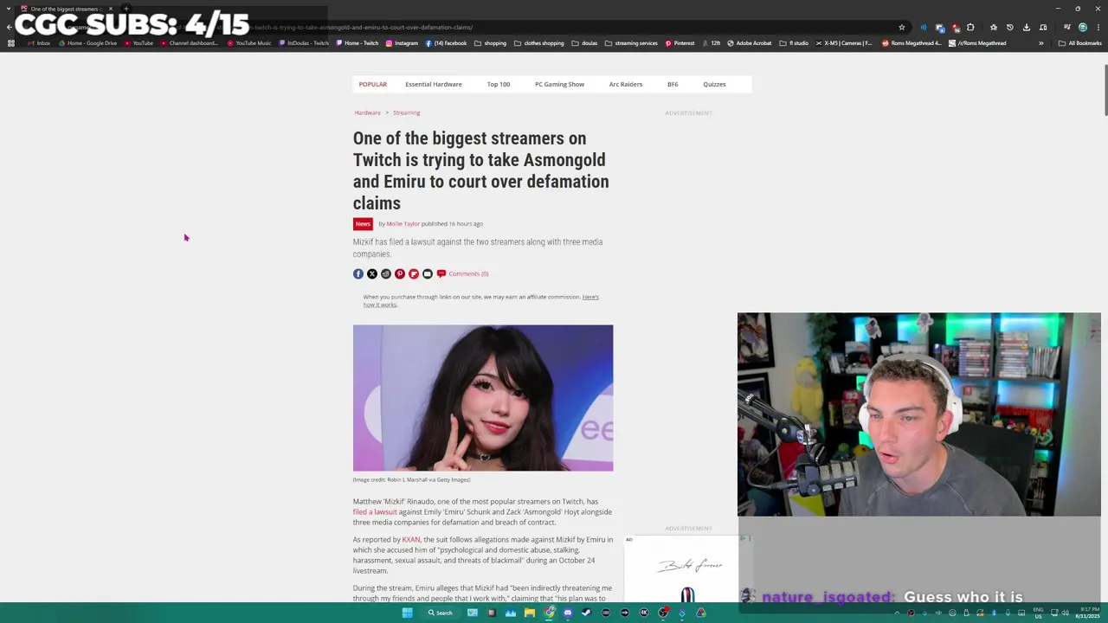Viewport: 1108px width, 623px height.
Task: Show hidden system tray icons
Action: pyautogui.click(x=897, y=613)
